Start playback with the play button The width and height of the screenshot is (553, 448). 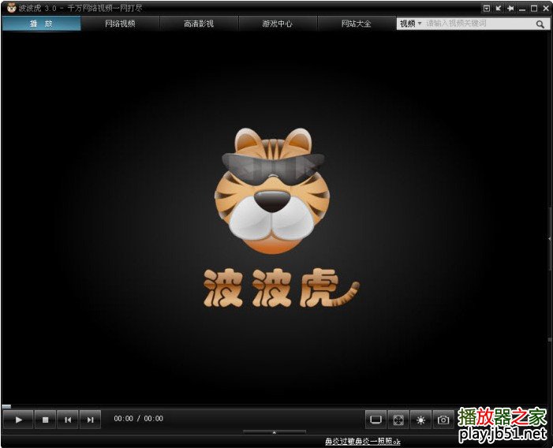pyautogui.click(x=18, y=420)
